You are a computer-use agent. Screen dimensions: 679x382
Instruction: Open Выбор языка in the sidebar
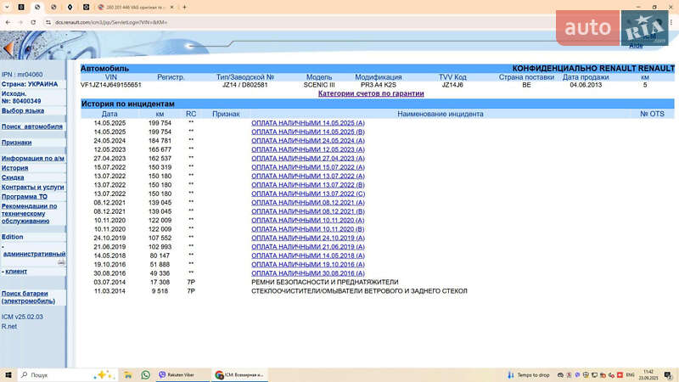tap(23, 110)
